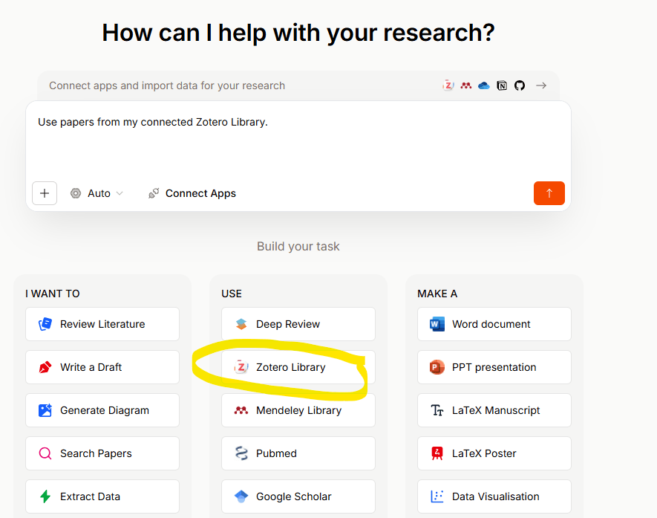This screenshot has height=518, width=657.
Task: Select Generate Diagram task
Action: pyautogui.click(x=102, y=410)
